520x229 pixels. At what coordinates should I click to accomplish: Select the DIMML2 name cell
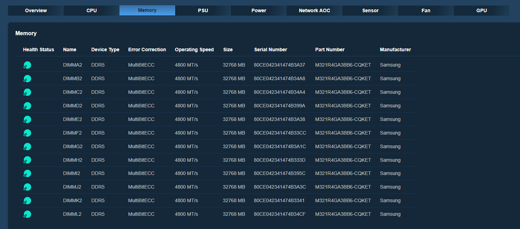tap(72, 214)
